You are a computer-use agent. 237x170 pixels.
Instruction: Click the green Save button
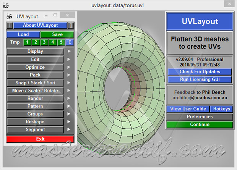[x=57, y=34]
